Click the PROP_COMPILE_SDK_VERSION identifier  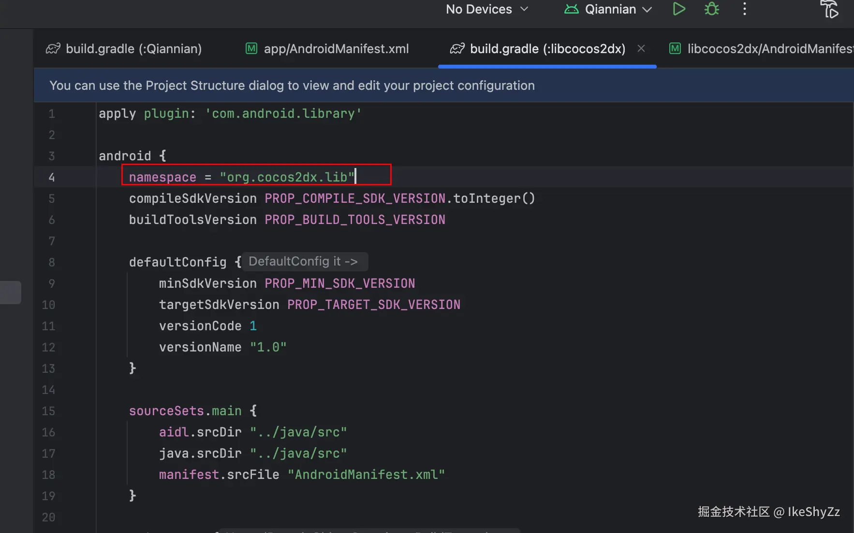354,198
